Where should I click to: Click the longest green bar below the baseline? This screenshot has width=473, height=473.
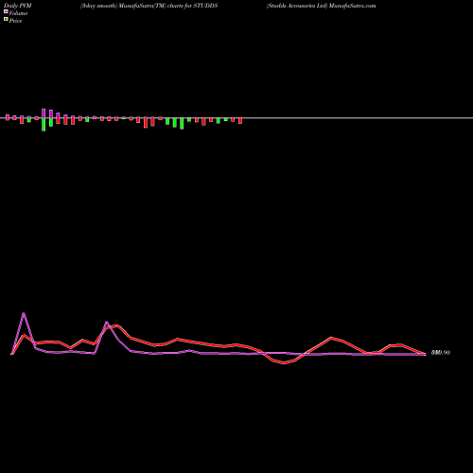coord(44,125)
